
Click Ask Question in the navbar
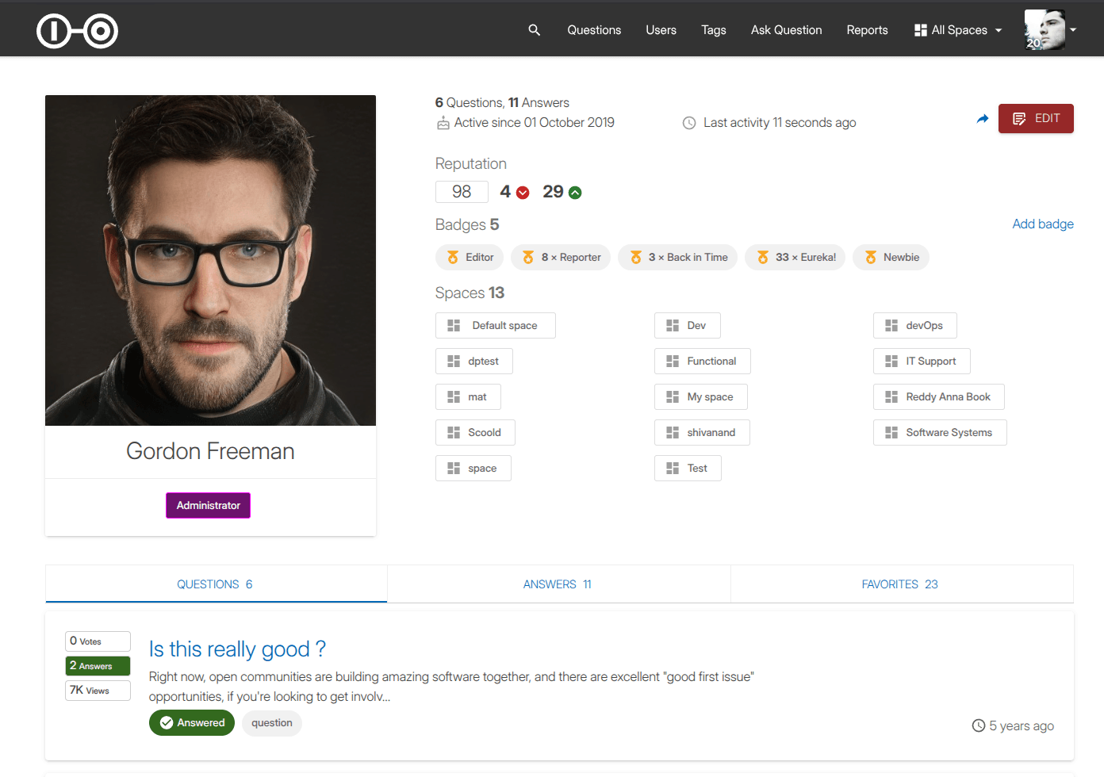(786, 30)
